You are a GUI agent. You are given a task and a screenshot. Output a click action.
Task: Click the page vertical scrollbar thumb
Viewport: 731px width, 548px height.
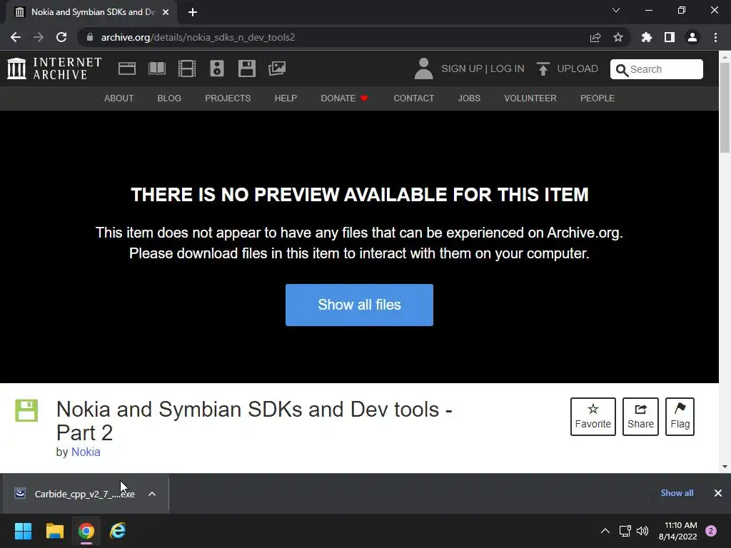click(725, 107)
